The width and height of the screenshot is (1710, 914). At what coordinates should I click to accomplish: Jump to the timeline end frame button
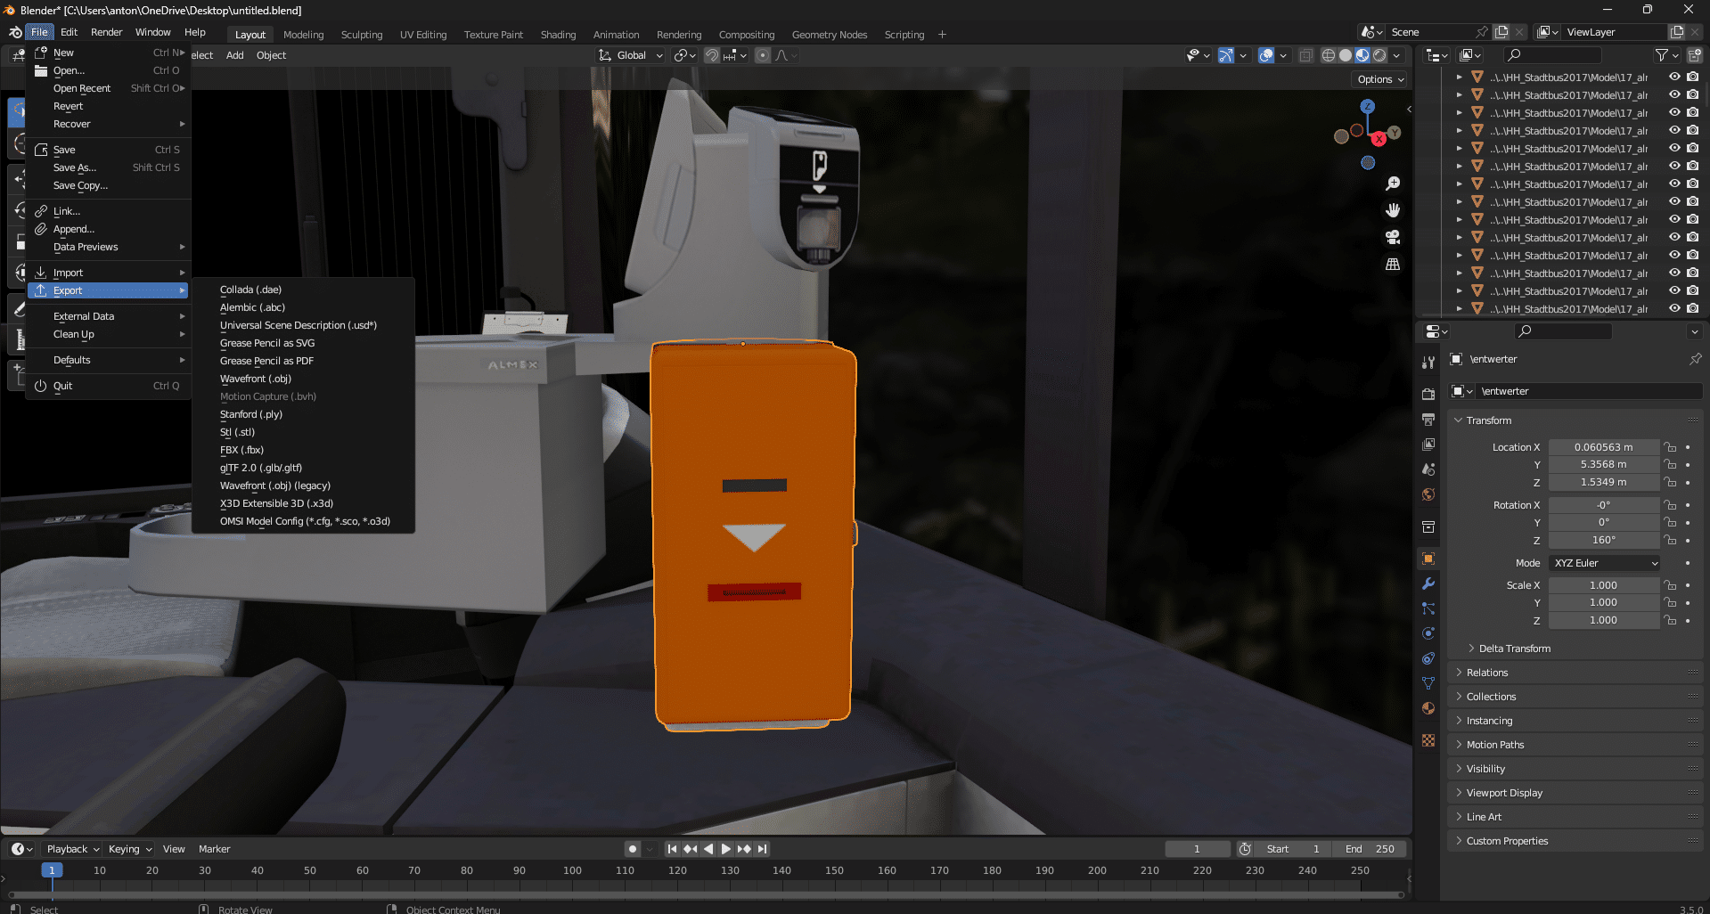pyautogui.click(x=763, y=849)
